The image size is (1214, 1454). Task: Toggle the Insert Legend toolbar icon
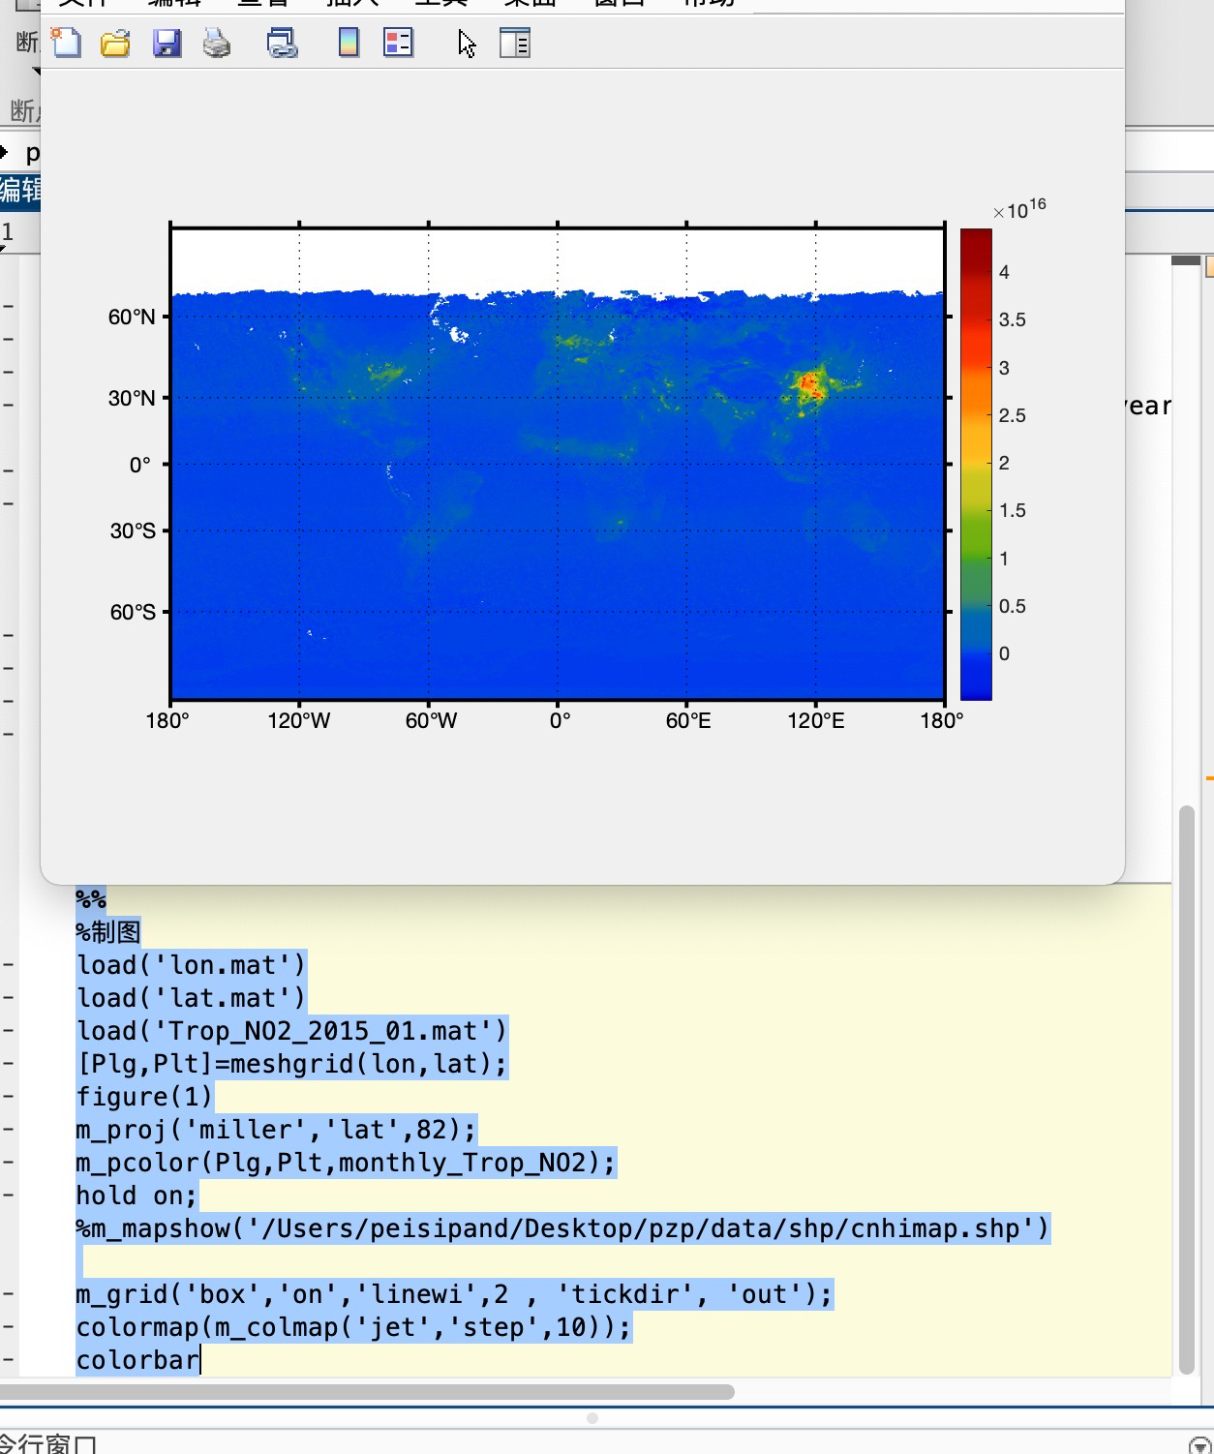[398, 44]
